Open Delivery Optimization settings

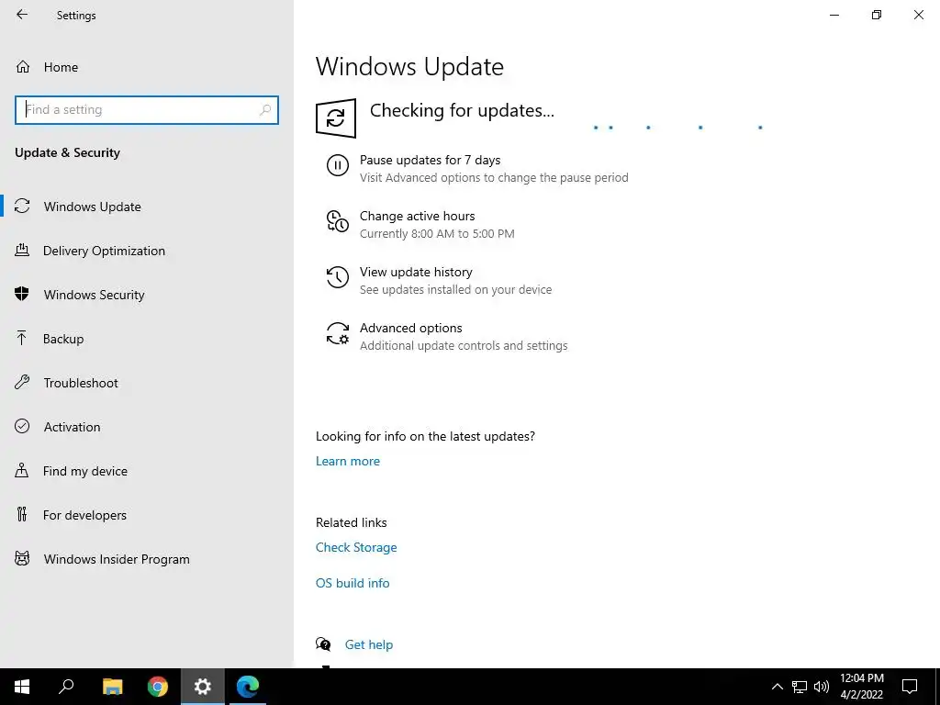(147, 251)
